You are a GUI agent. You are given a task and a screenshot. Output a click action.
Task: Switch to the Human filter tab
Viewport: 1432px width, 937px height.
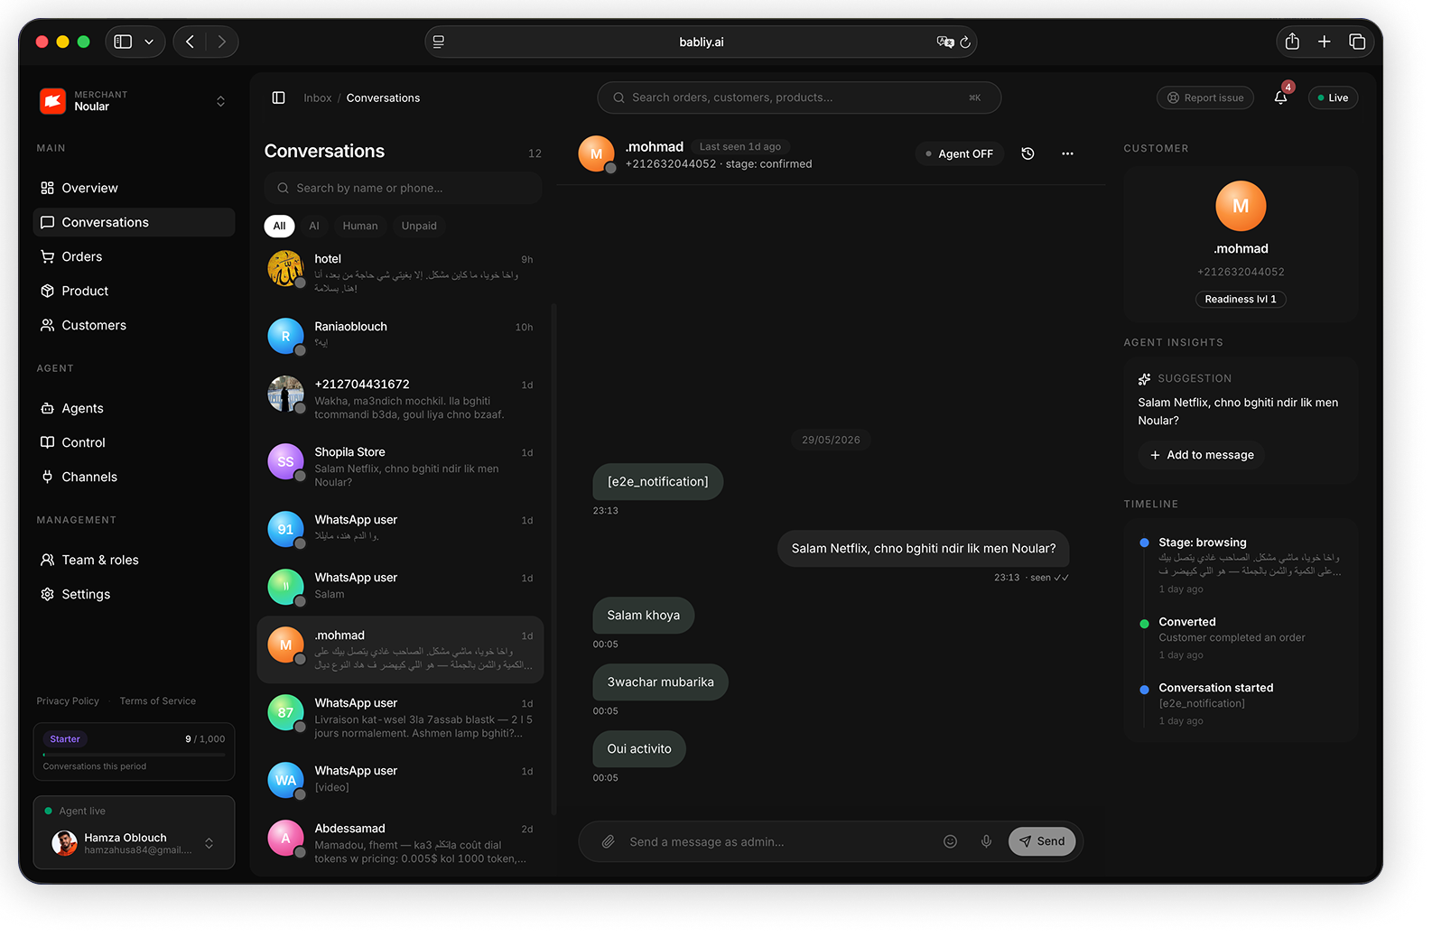pyautogui.click(x=360, y=226)
